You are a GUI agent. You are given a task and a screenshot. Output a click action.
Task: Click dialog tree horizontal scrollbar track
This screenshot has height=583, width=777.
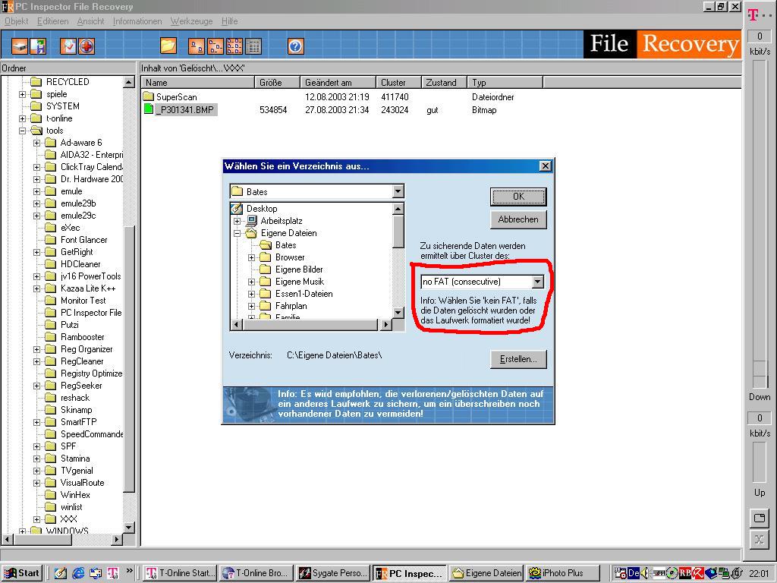coord(310,325)
